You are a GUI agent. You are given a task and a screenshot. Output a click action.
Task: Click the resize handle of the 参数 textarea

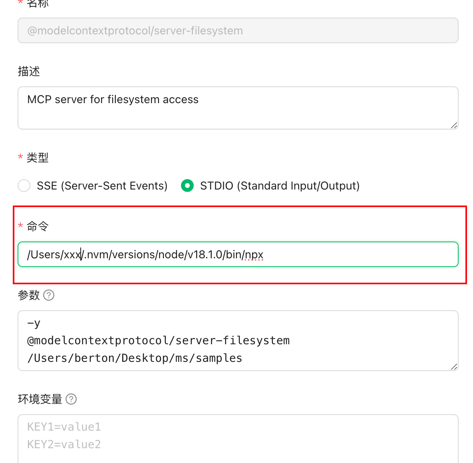click(x=454, y=367)
